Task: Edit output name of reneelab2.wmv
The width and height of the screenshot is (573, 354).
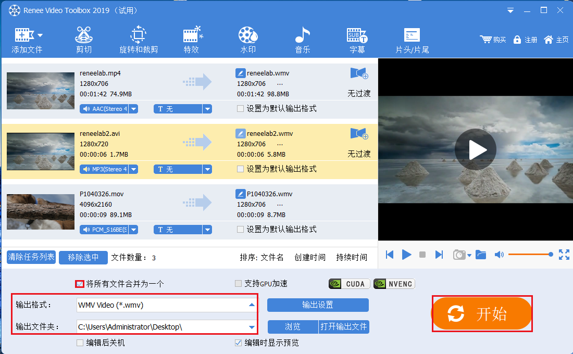Action: point(240,133)
